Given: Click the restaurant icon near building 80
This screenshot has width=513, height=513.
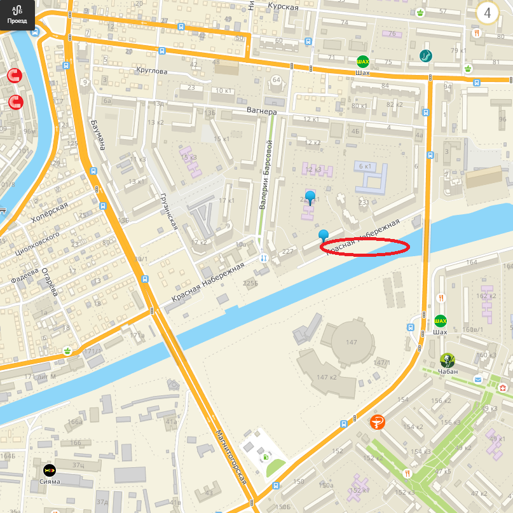Looking at the screenshot, I should pos(477,32).
